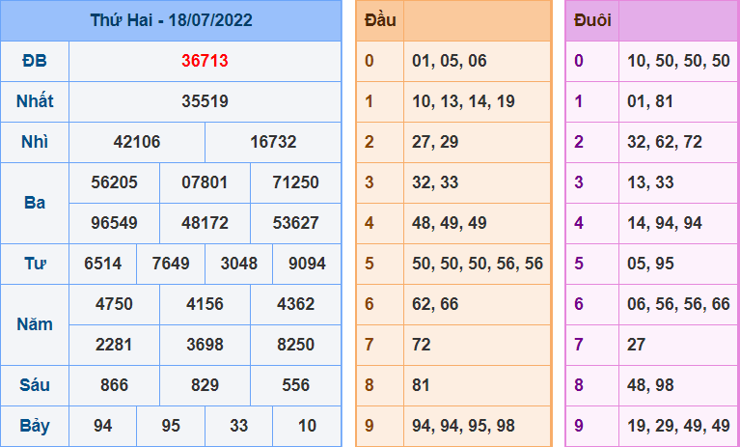Select the Ba prize label
The width and height of the screenshot is (740, 447).
(35, 203)
